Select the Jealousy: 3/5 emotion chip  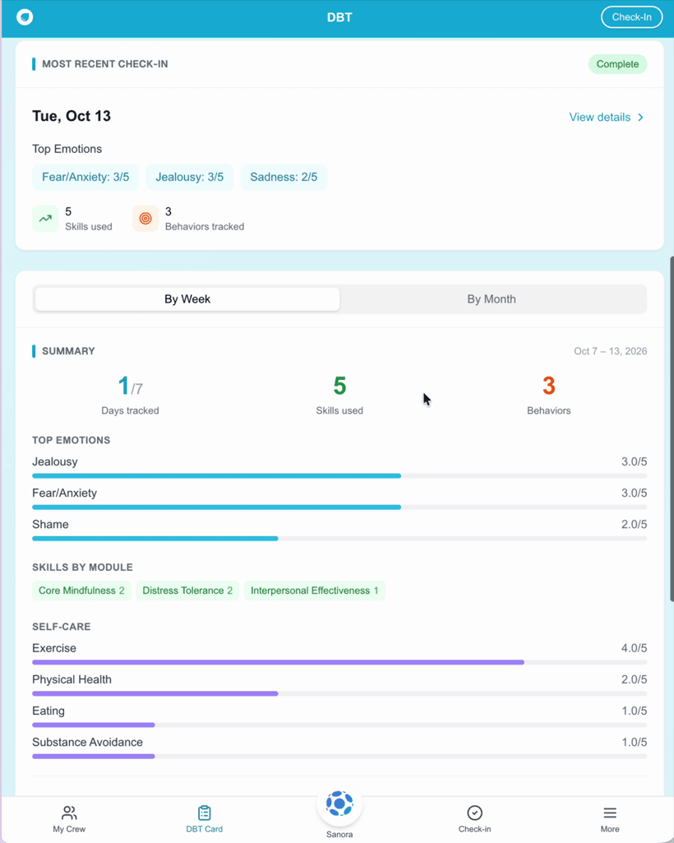[x=189, y=177]
